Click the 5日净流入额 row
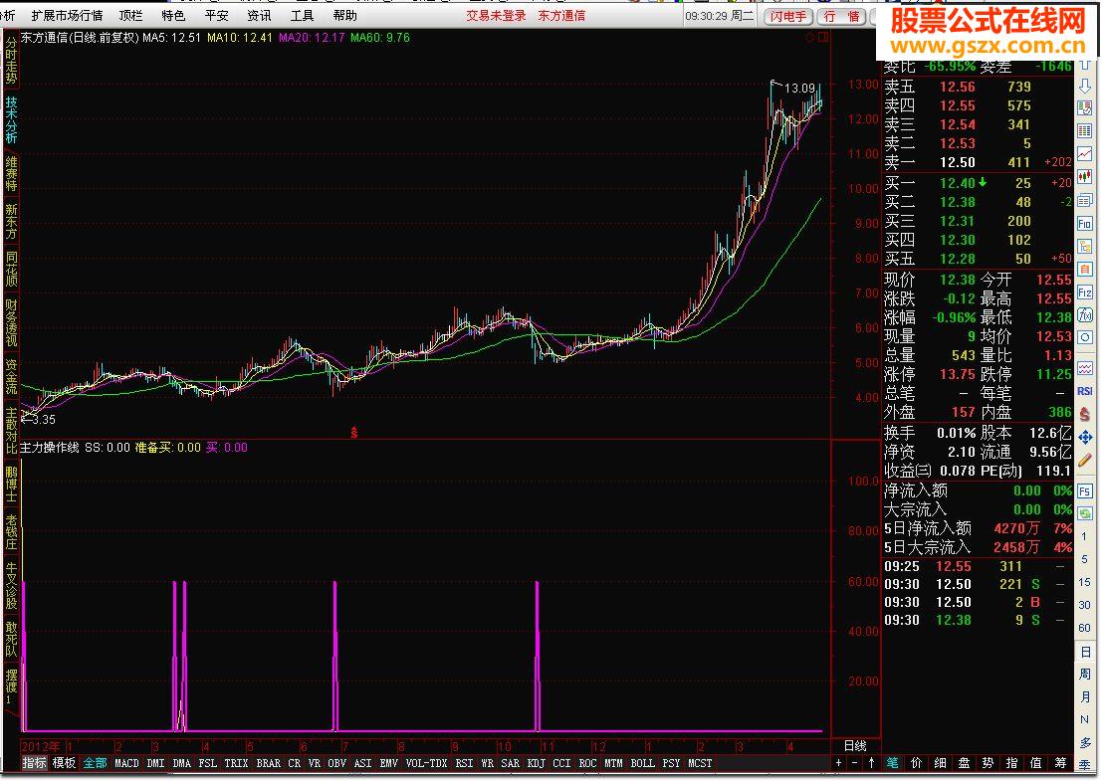This screenshot has width=1102, height=781. 978,528
